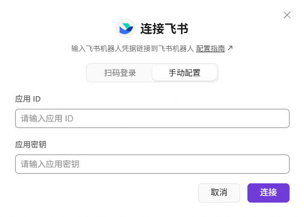This screenshot has width=304, height=217.
Task: Click the 连接飞书 dialog title
Action: [164, 28]
